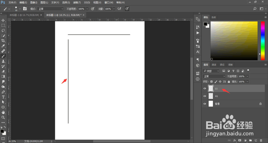
Task: Select the Move tool
Action: point(3,20)
